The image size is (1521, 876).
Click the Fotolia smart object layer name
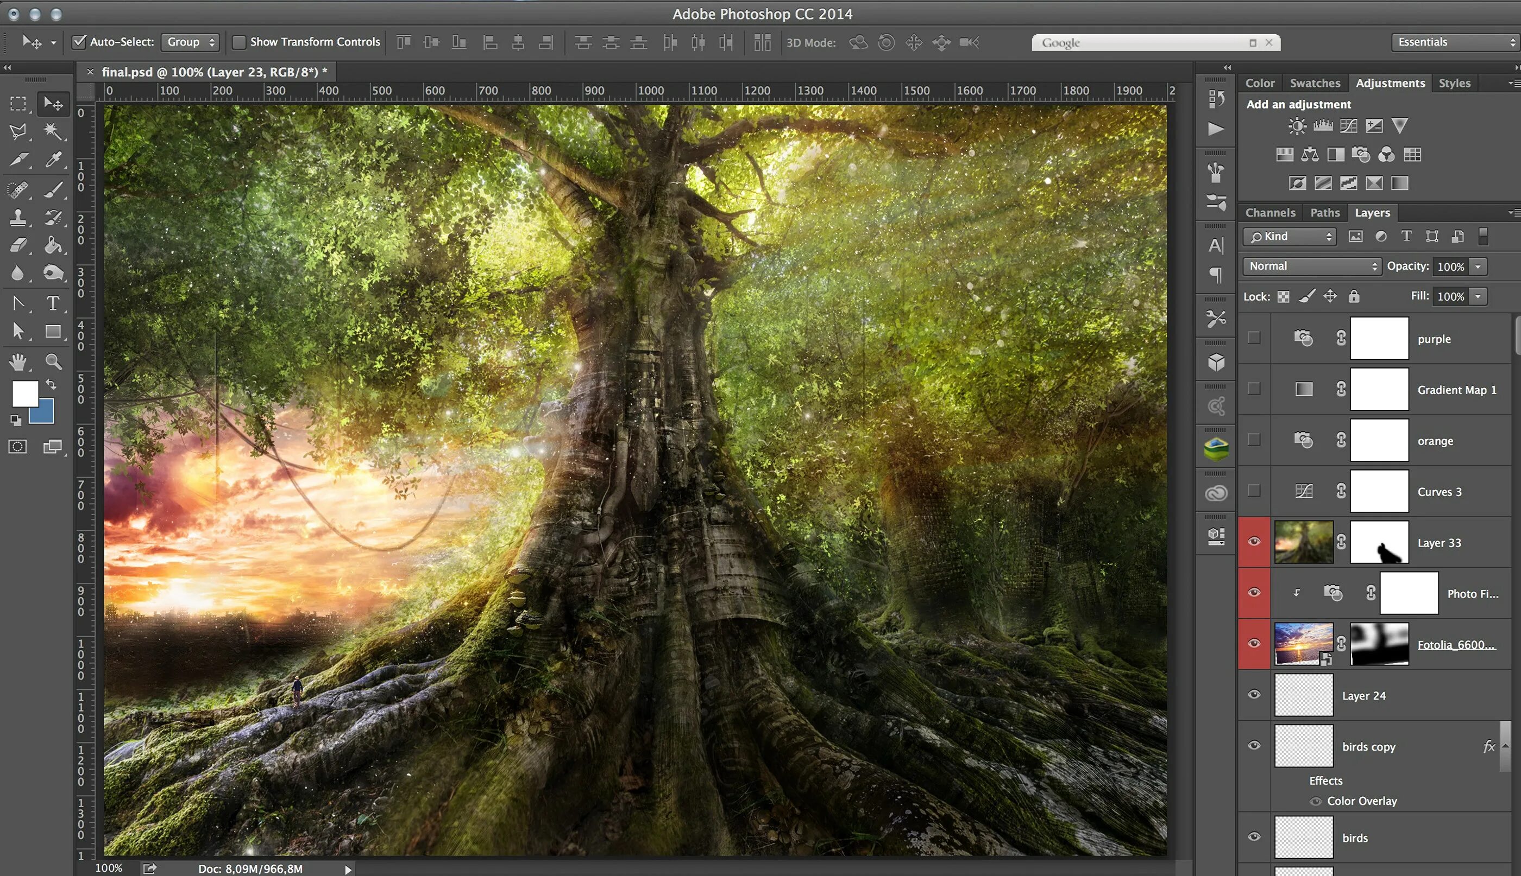pos(1455,644)
